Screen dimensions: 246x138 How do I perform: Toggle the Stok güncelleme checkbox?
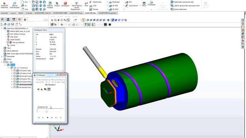coord(8,43)
